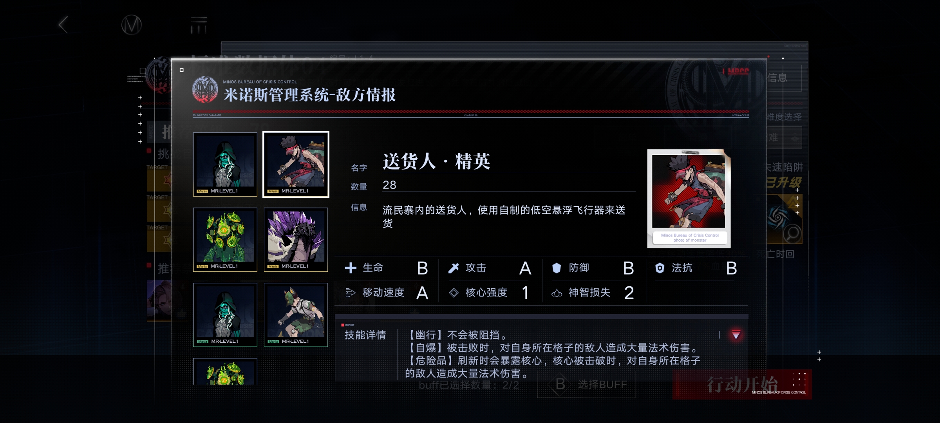Click the 生命 plus stat icon
This screenshot has height=423, width=940.
351,268
